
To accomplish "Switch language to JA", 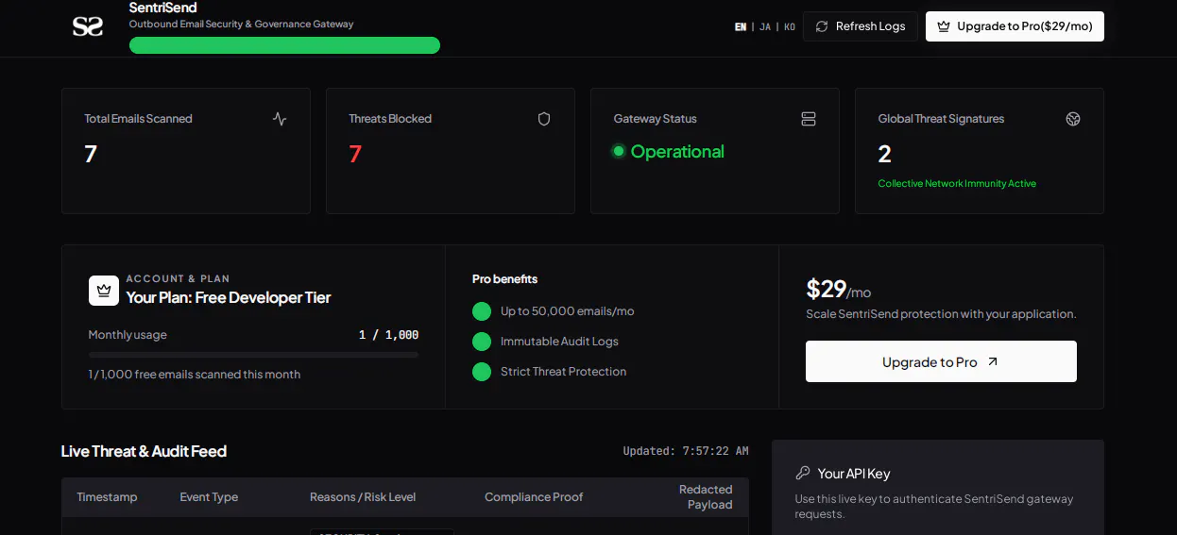I will [x=765, y=26].
